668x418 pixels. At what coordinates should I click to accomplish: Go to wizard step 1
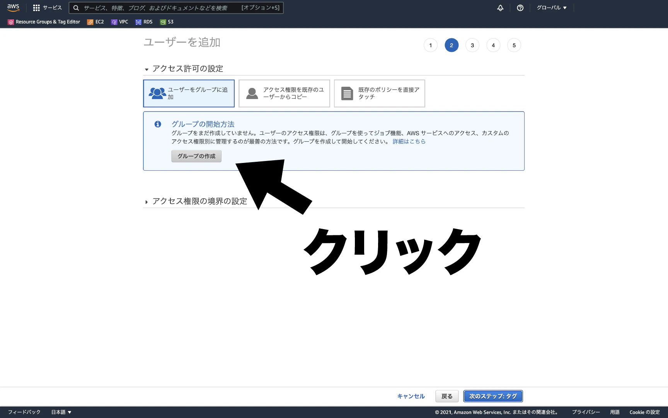(x=431, y=45)
